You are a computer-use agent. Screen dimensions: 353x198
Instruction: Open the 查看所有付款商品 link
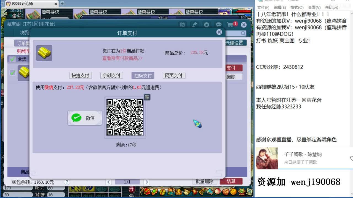pos(122,58)
